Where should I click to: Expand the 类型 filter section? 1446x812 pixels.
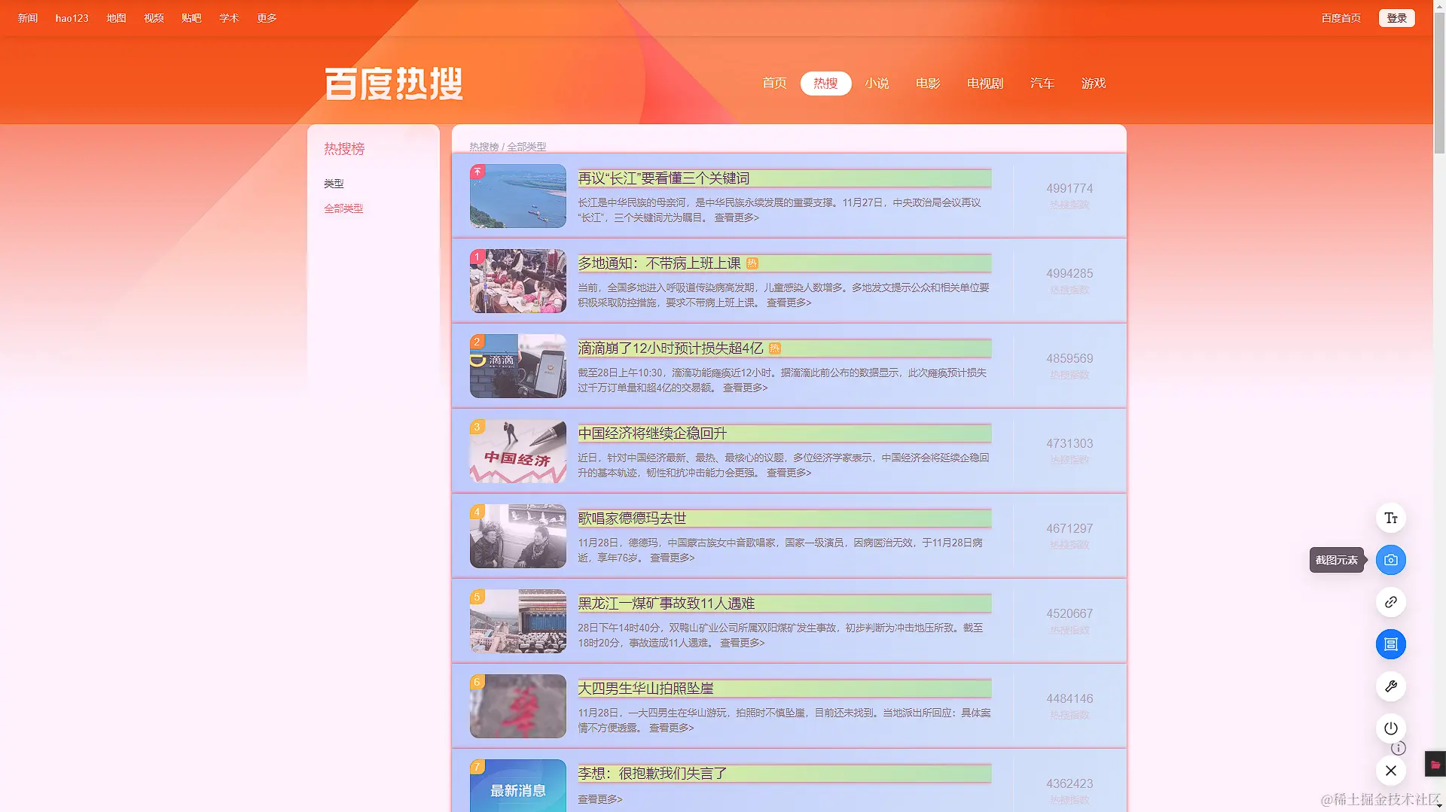pyautogui.click(x=333, y=183)
